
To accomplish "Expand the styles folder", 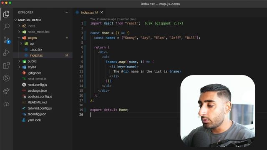I will click(19, 67).
